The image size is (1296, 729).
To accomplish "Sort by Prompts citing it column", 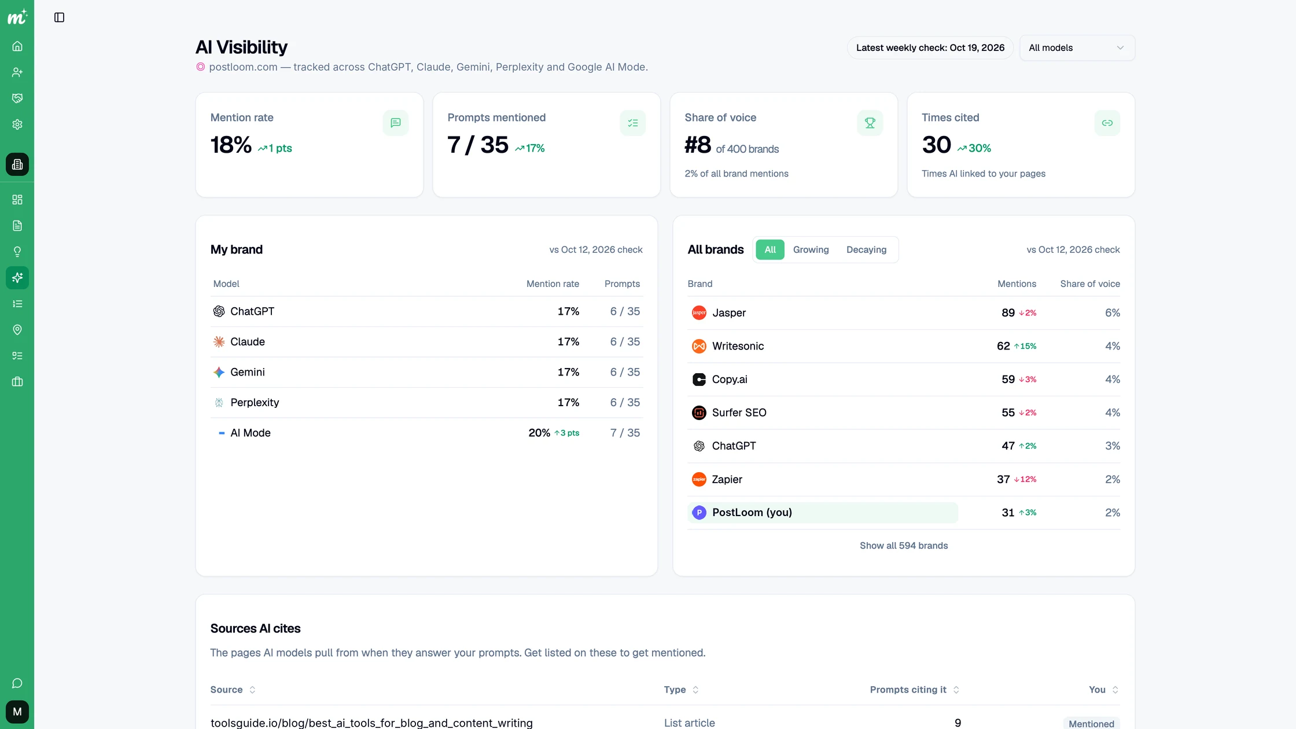I will [914, 690].
